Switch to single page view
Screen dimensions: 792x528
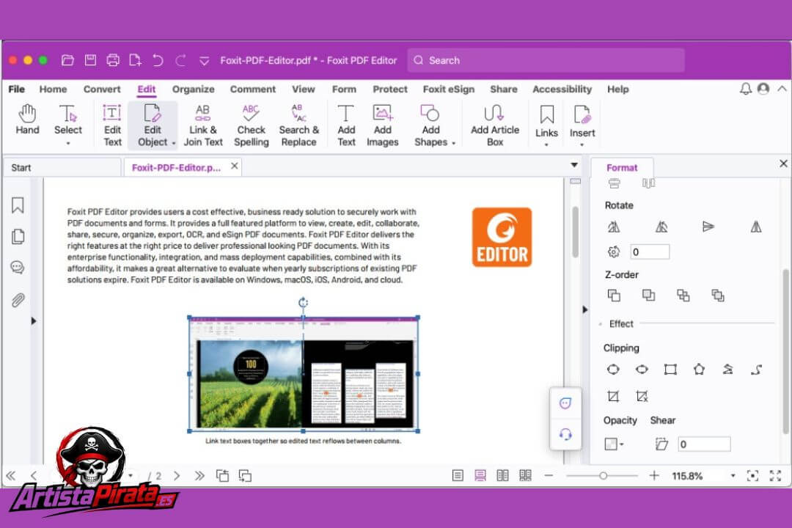[x=458, y=475]
